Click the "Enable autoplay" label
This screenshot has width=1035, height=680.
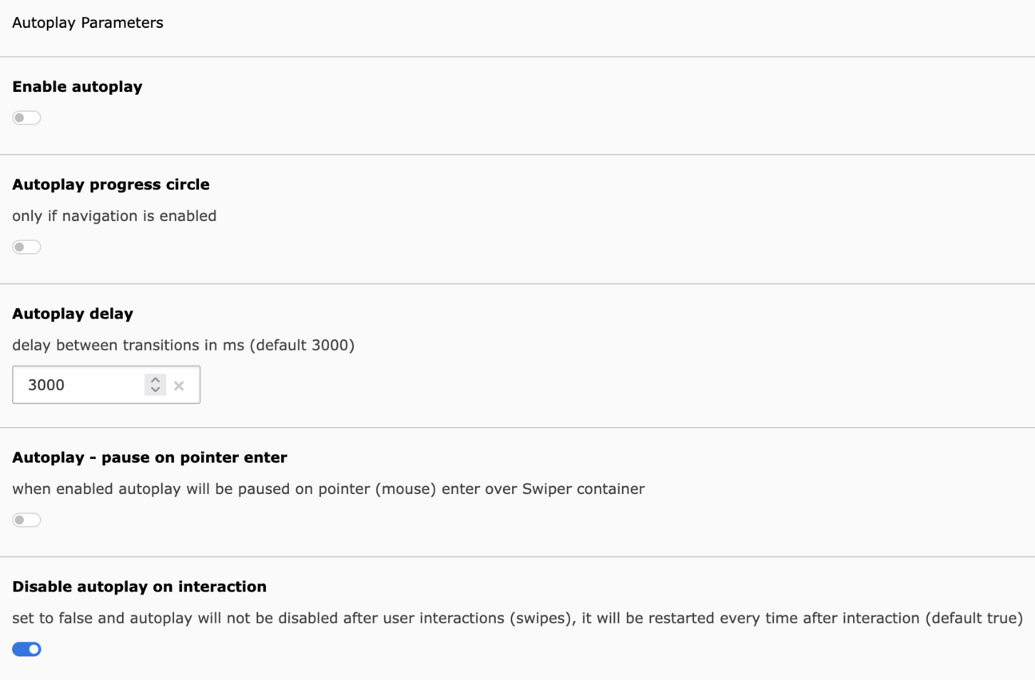pos(77,86)
